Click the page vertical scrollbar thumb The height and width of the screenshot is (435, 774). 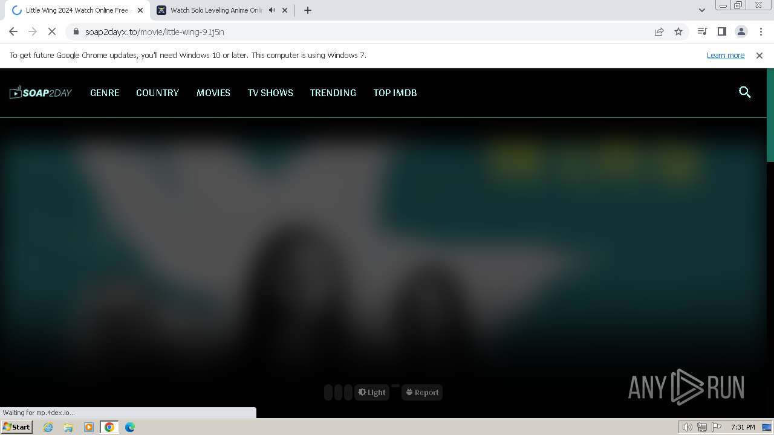point(770,115)
